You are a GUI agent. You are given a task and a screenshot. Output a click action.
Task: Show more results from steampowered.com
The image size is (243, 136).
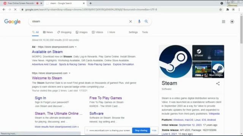coord(57,127)
